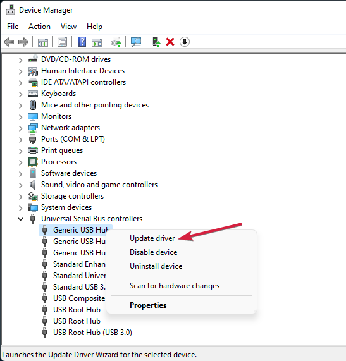The width and height of the screenshot is (346, 361).
Task: Click the blue Help question-mark icon
Action: (x=82, y=42)
